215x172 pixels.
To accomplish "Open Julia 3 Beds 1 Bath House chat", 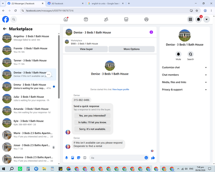I will (x=29, y=99).
